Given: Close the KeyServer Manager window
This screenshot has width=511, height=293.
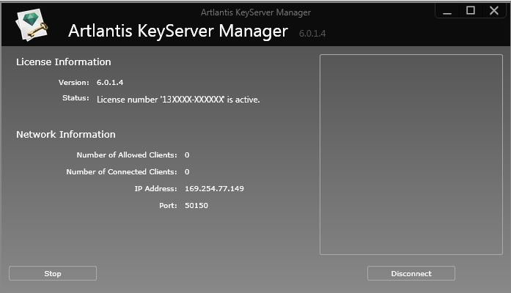Looking at the screenshot, I should tap(494, 10).
